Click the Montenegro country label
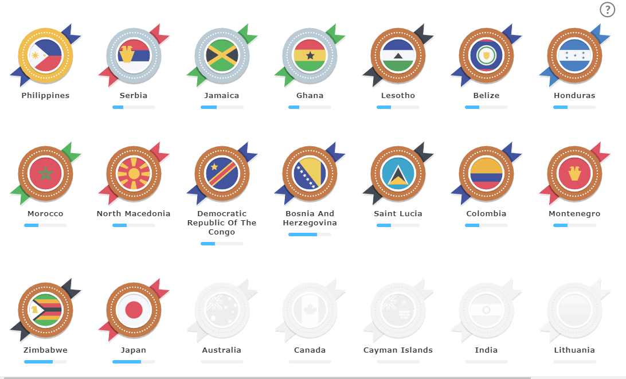This screenshot has width=626, height=379. coord(574,214)
